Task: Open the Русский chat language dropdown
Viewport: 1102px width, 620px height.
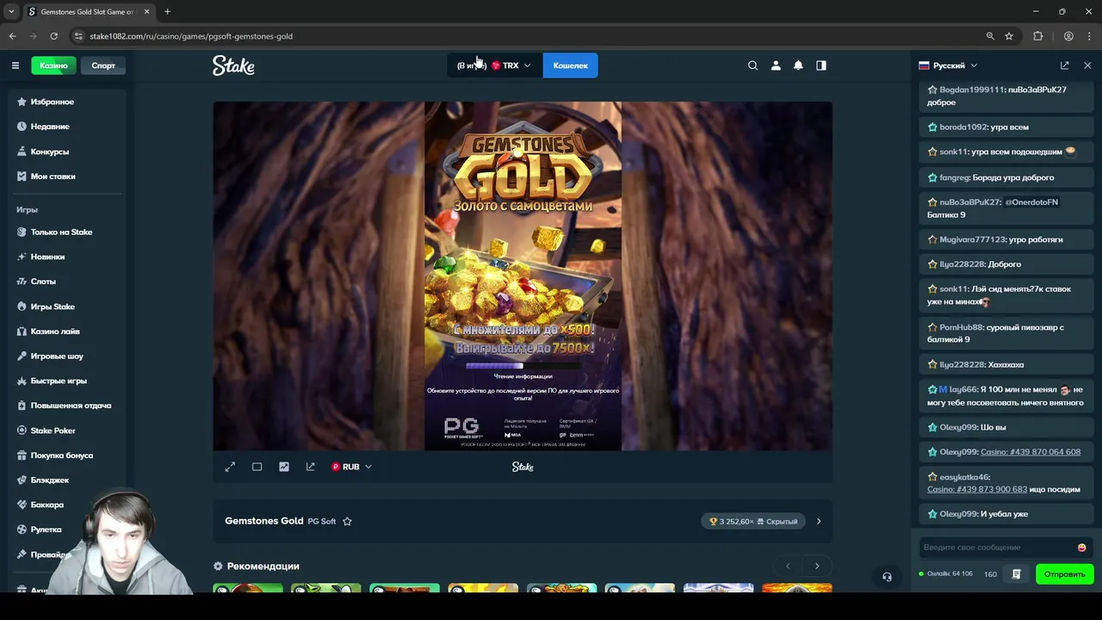Action: pos(948,65)
